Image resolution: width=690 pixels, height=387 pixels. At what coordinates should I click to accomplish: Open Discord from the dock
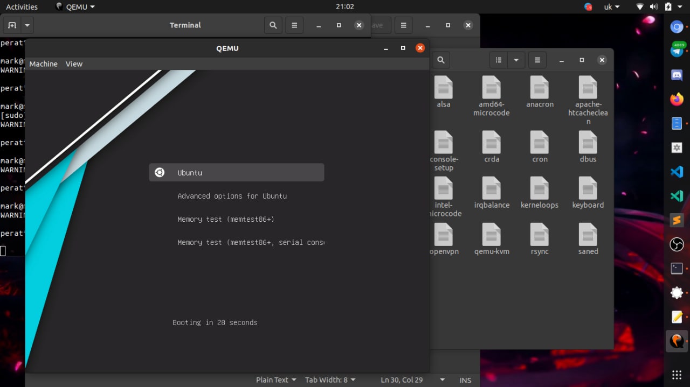pos(677,75)
